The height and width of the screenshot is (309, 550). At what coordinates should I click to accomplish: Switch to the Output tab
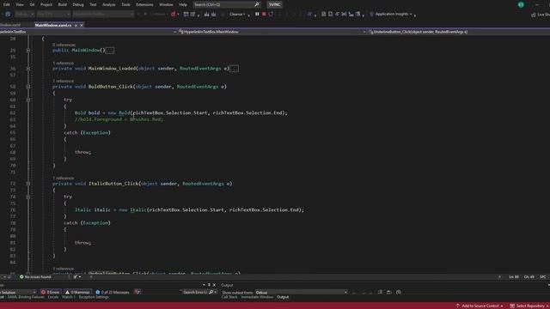click(283, 297)
